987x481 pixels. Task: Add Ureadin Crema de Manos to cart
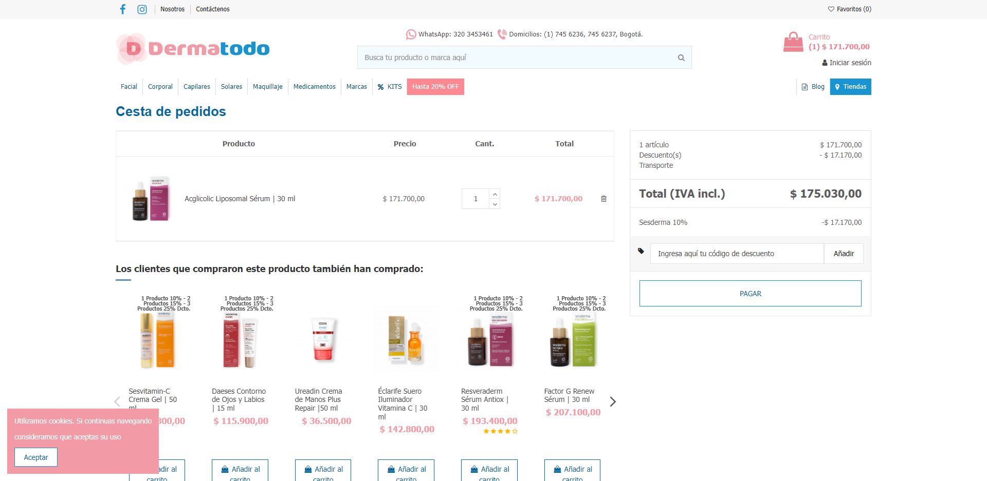(323, 471)
